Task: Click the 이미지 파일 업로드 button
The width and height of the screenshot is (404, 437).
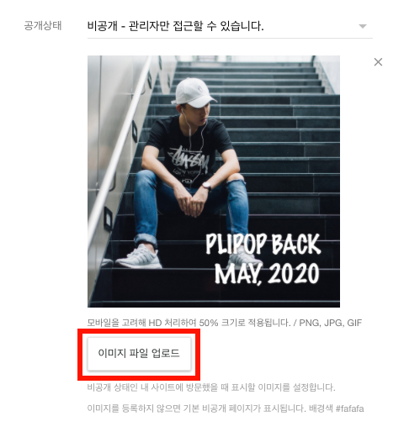Action: tap(139, 354)
